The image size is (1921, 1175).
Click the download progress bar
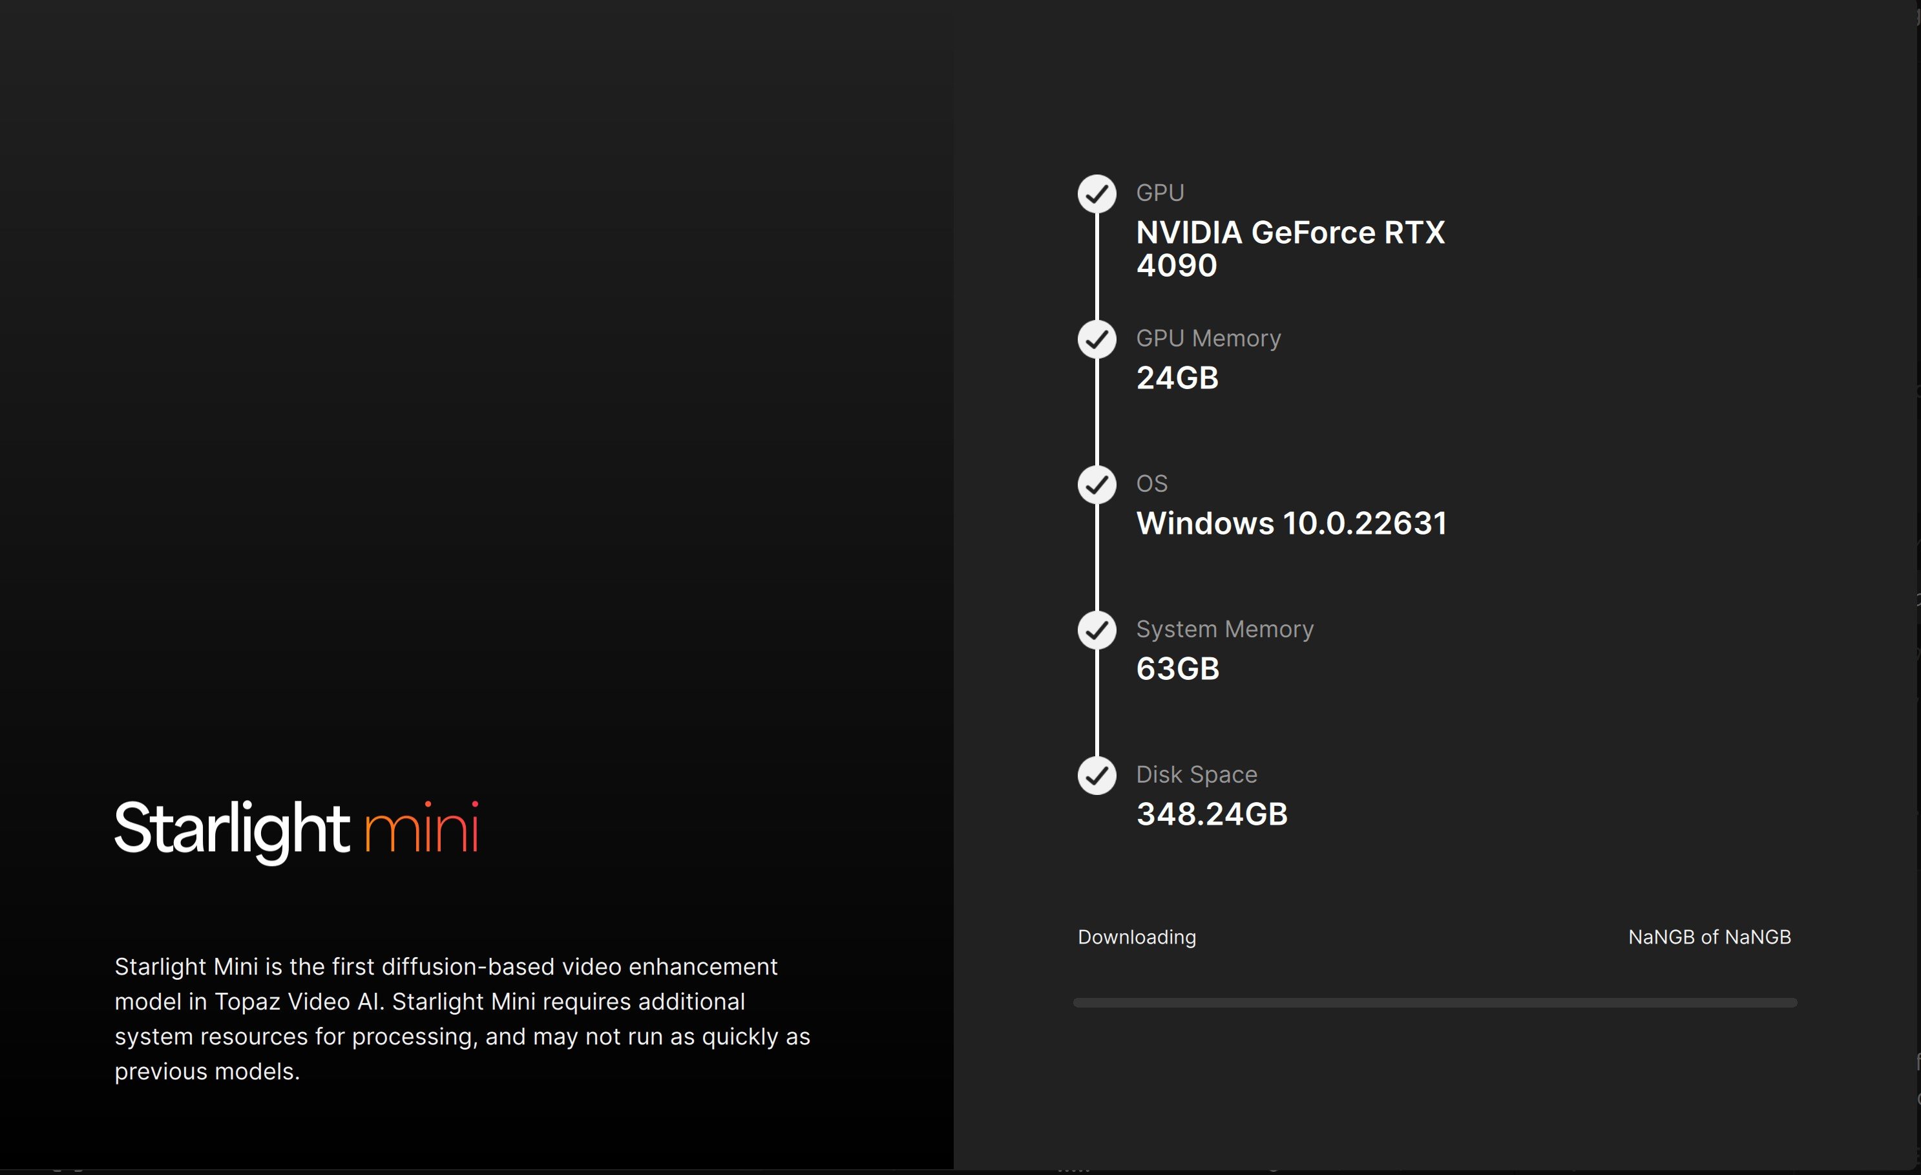pos(1434,1002)
